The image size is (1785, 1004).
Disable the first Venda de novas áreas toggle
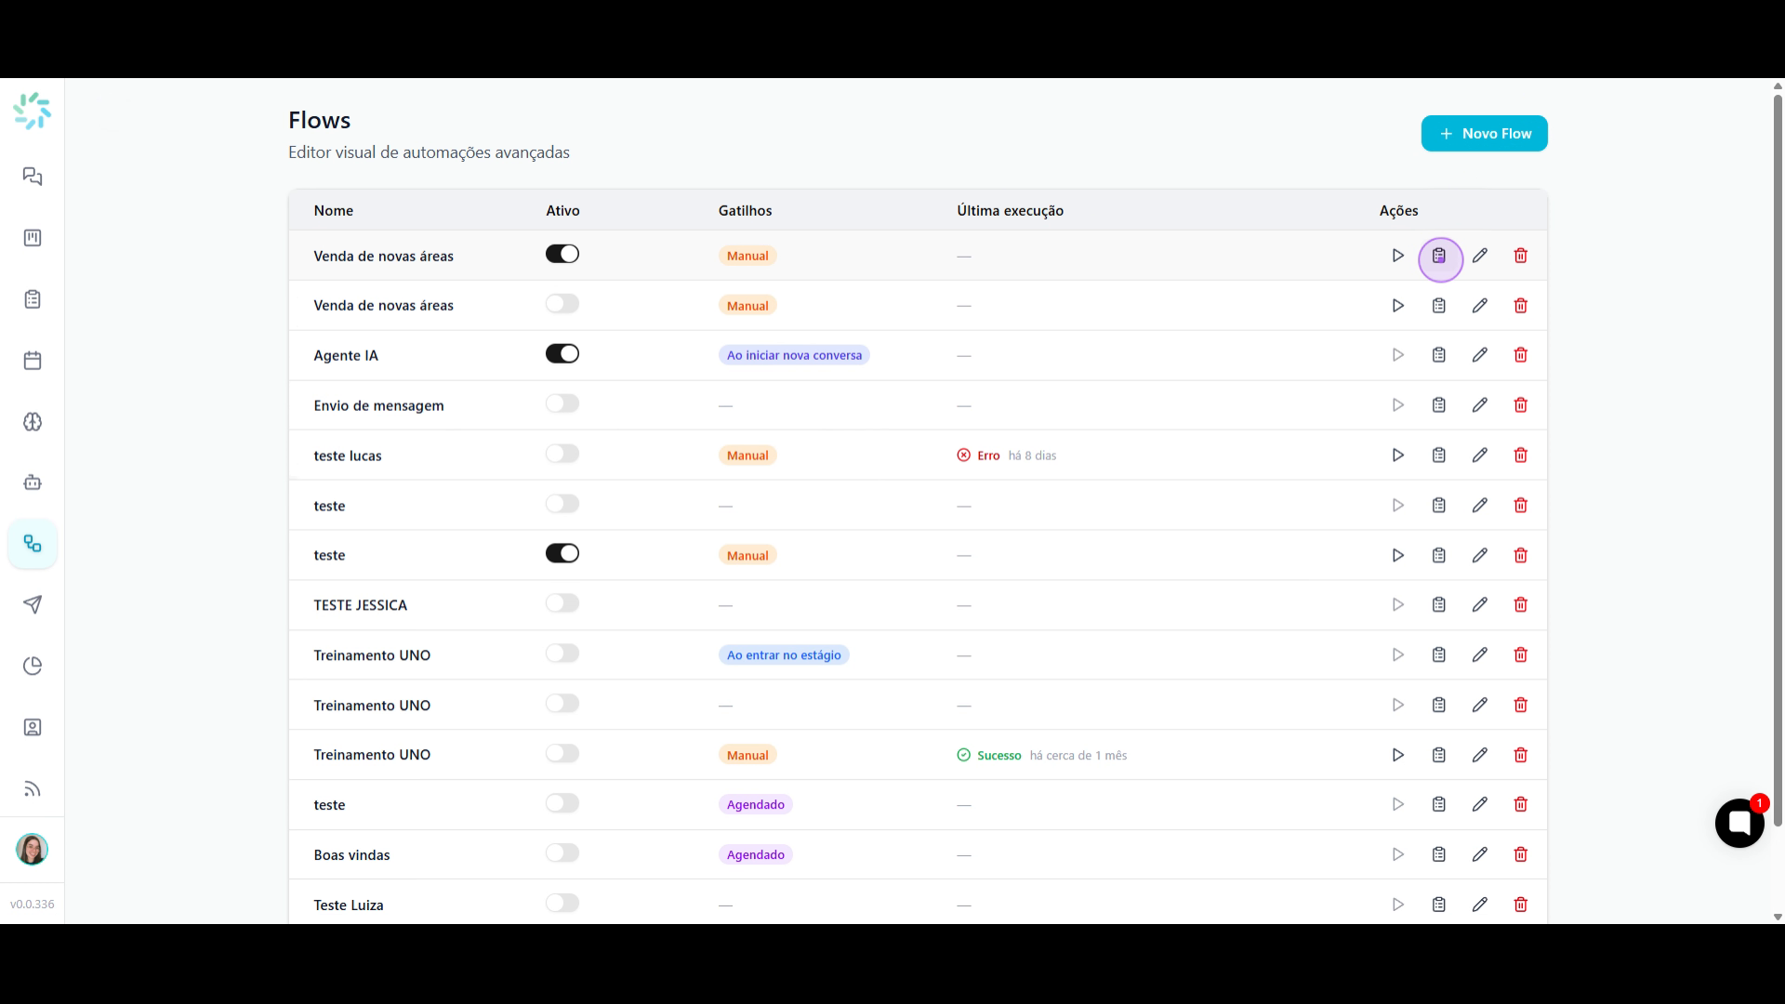pos(562,254)
